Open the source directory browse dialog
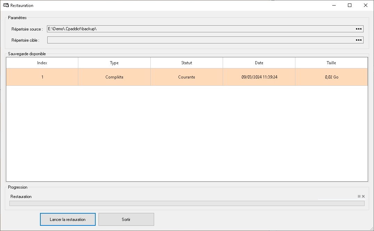The image size is (374, 231). coord(359,29)
